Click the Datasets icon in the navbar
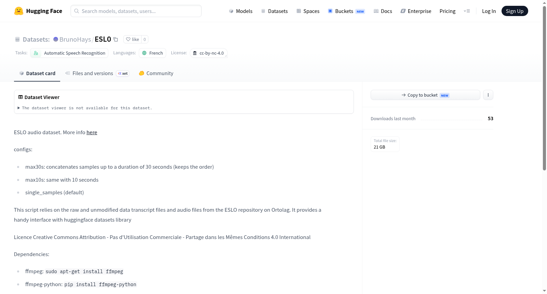The image size is (547, 294). point(263,11)
